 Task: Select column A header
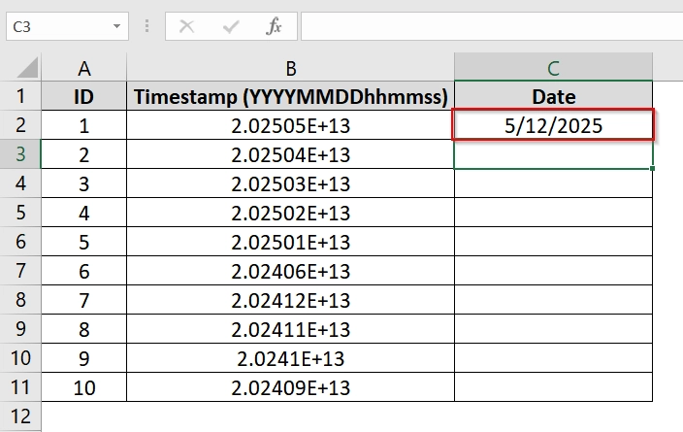(84, 68)
